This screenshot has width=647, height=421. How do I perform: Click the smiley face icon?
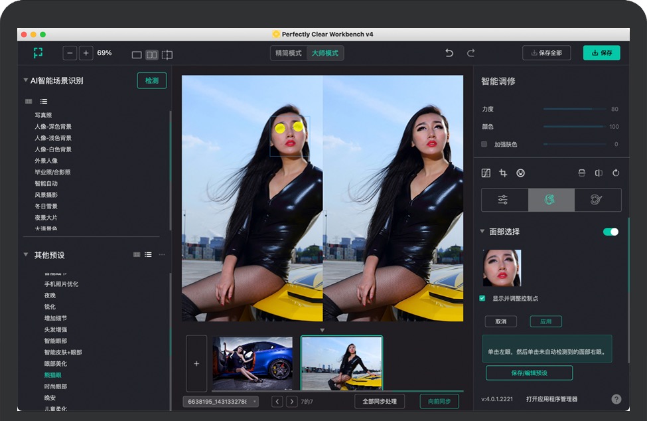521,173
